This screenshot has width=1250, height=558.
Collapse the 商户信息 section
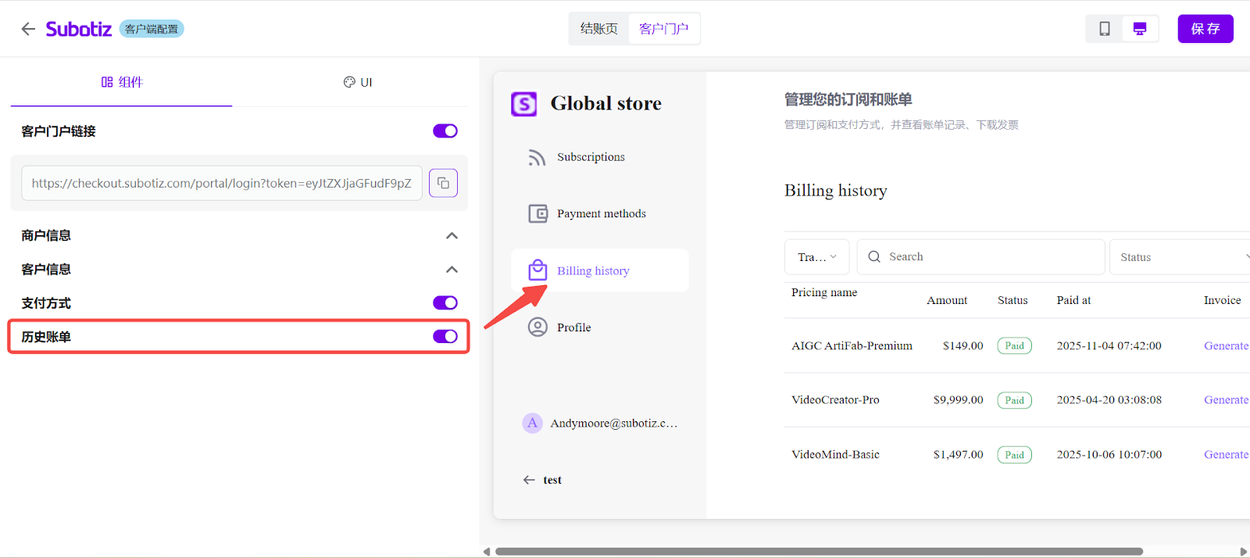[452, 235]
